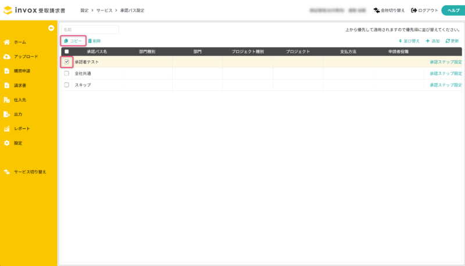Open 購買申請 in the sidebar menu

point(22,71)
